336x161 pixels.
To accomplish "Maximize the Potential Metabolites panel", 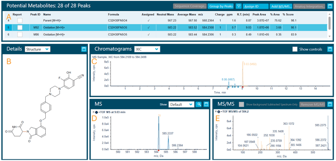I will 330,6.
